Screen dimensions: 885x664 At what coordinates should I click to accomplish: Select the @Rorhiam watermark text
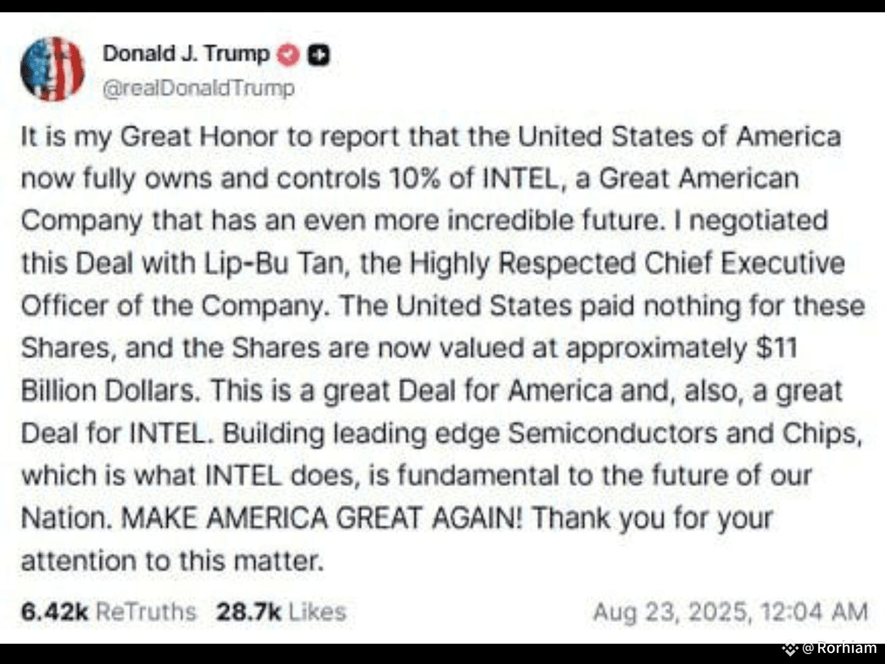coord(840,648)
